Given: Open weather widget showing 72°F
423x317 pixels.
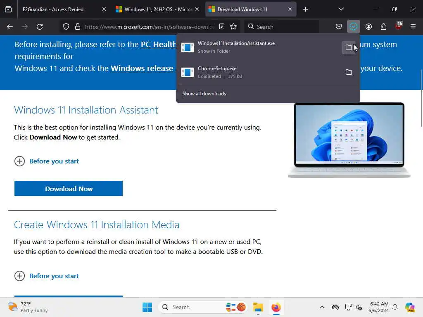Looking at the screenshot, I should click(28, 307).
